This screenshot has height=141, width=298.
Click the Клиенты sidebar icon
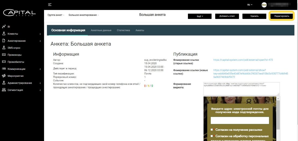tap(3, 34)
